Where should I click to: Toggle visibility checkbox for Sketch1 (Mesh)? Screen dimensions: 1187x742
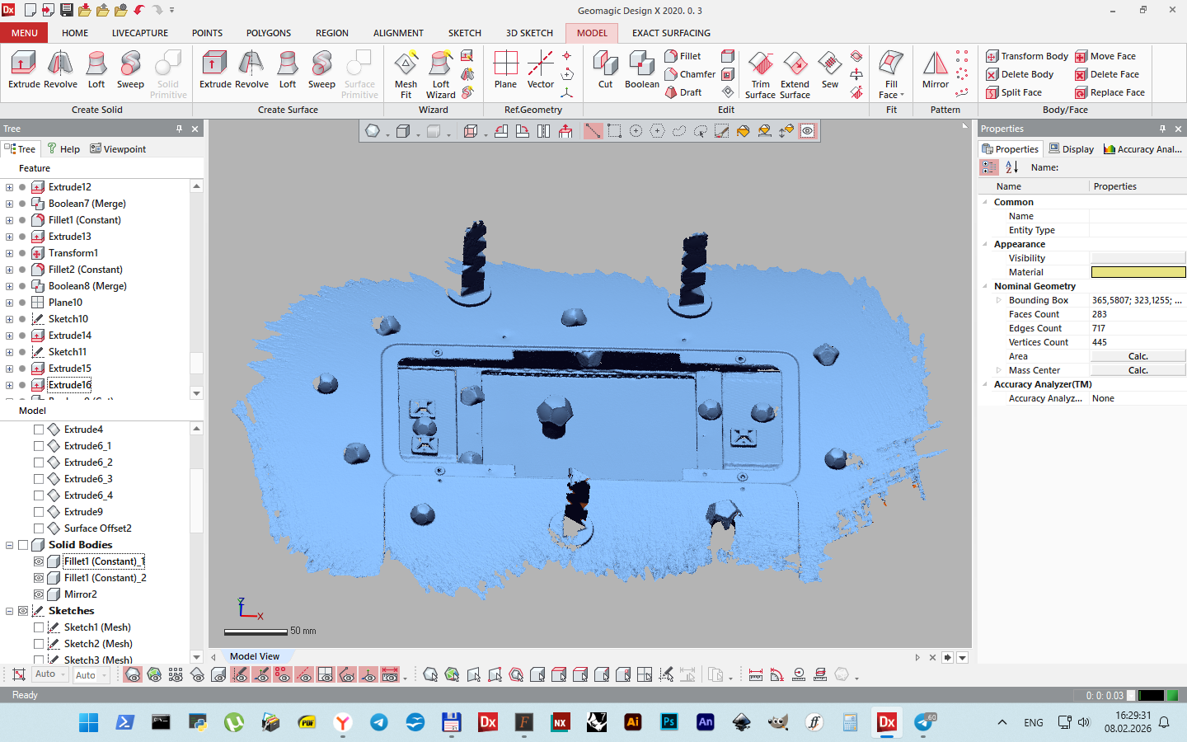click(x=39, y=627)
